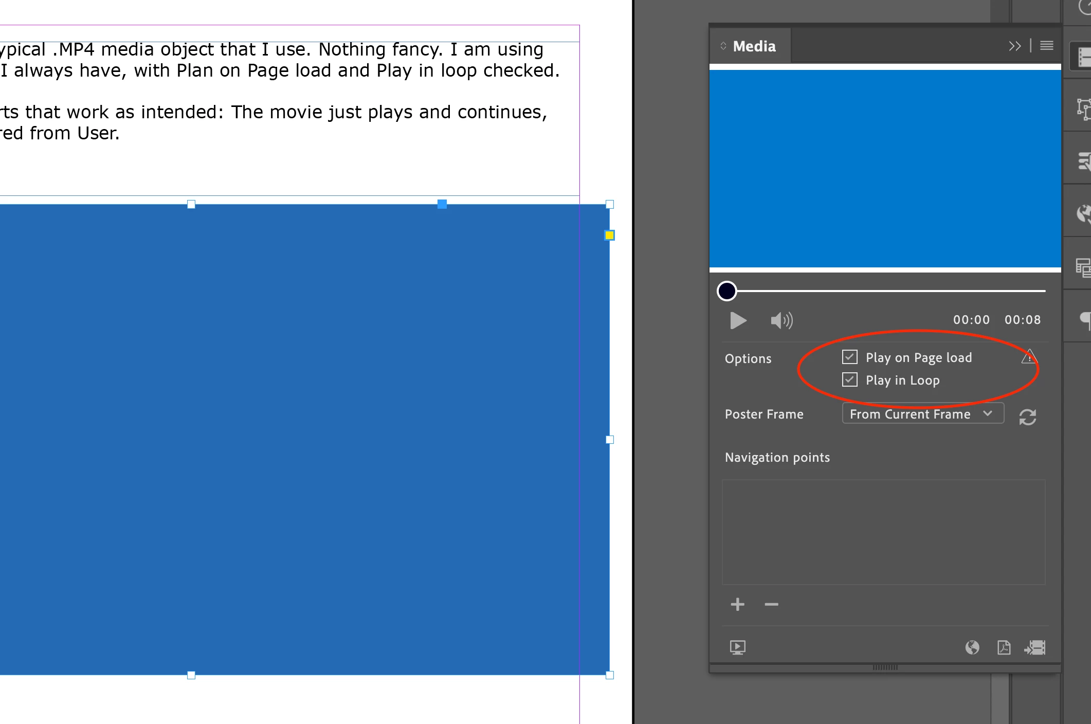Play the video in Media panel

pyautogui.click(x=738, y=320)
